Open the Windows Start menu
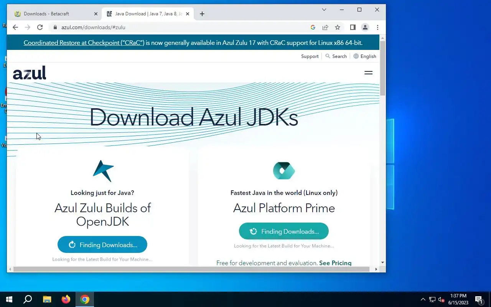This screenshot has width=491, height=307. click(x=9, y=299)
